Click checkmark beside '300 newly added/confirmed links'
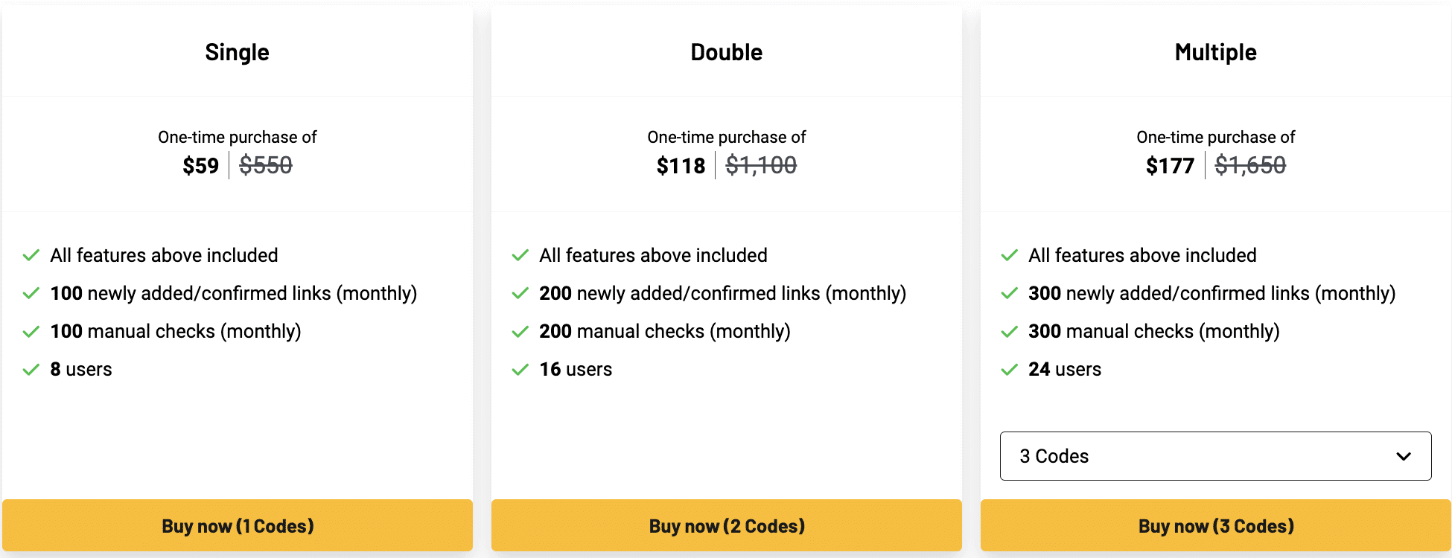 (1010, 294)
